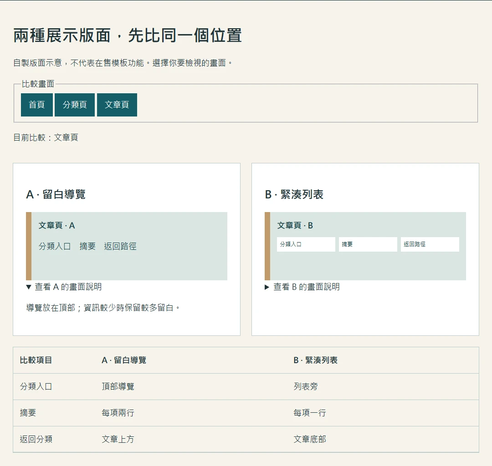Click the 返回分類 table row label

[x=36, y=439]
